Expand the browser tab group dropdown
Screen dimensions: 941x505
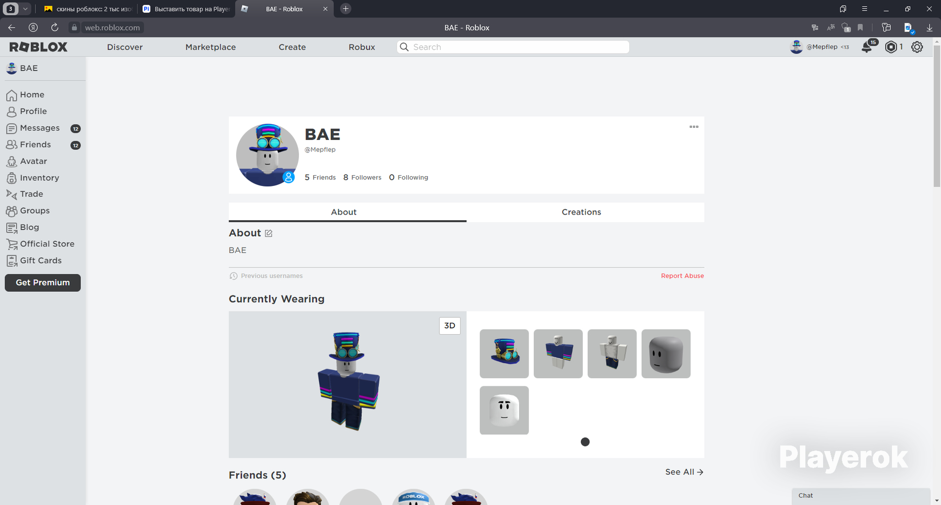(25, 9)
